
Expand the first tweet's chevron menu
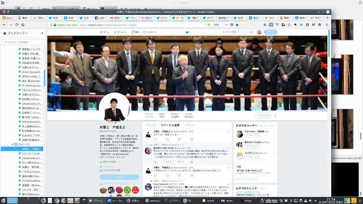click(x=229, y=131)
